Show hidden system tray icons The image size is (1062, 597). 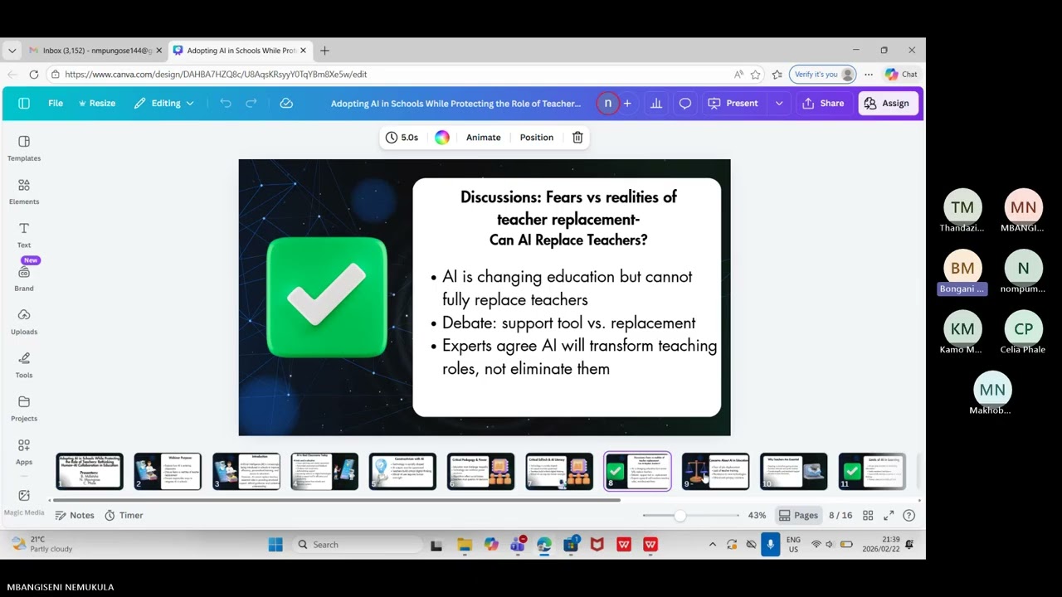(713, 545)
